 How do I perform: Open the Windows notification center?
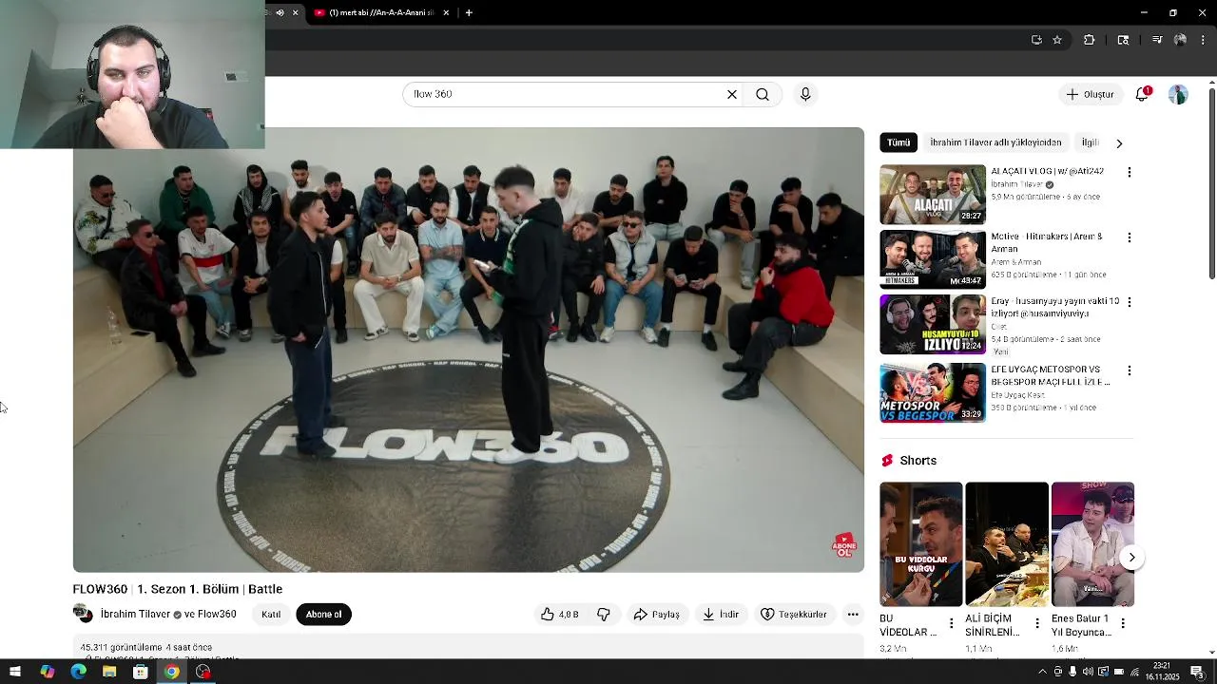click(1198, 672)
